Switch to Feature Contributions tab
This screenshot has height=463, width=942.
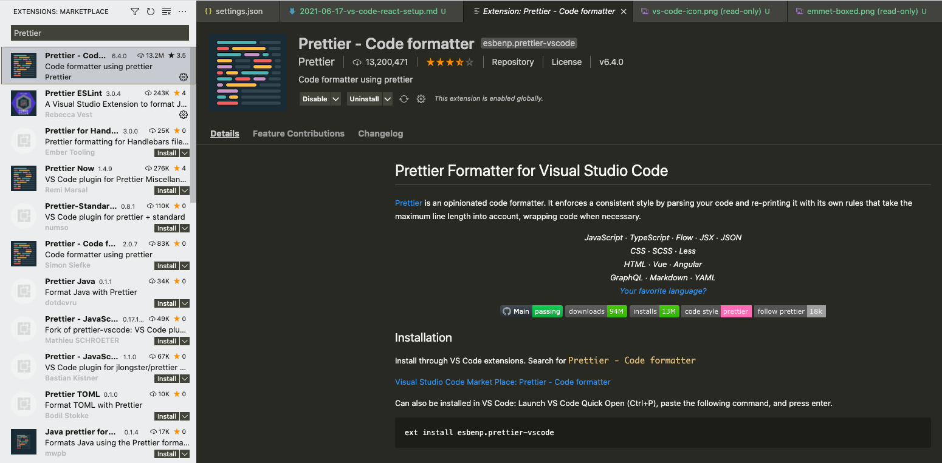(x=298, y=133)
